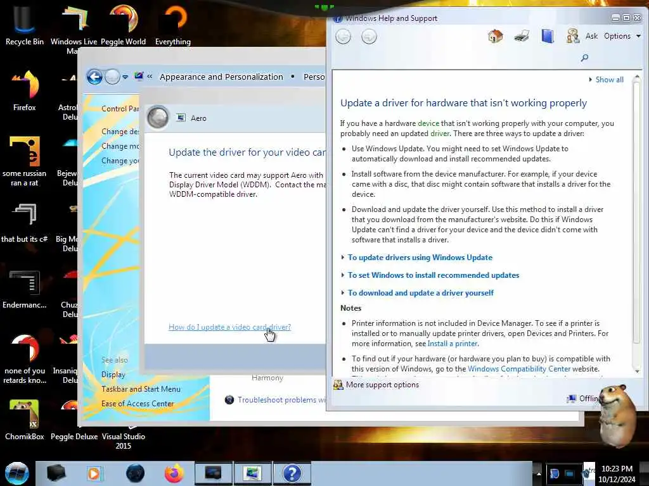Open that but its c# desktop icon
Screen dimensions: 649x486
click(x=25, y=222)
